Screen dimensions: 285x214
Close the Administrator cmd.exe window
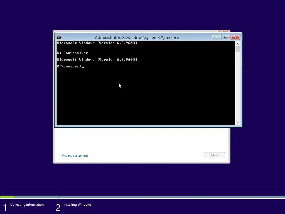(235, 37)
